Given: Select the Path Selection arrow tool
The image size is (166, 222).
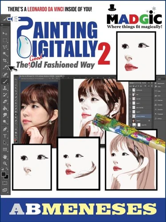Looking at the screenshot, I should 5,143.
